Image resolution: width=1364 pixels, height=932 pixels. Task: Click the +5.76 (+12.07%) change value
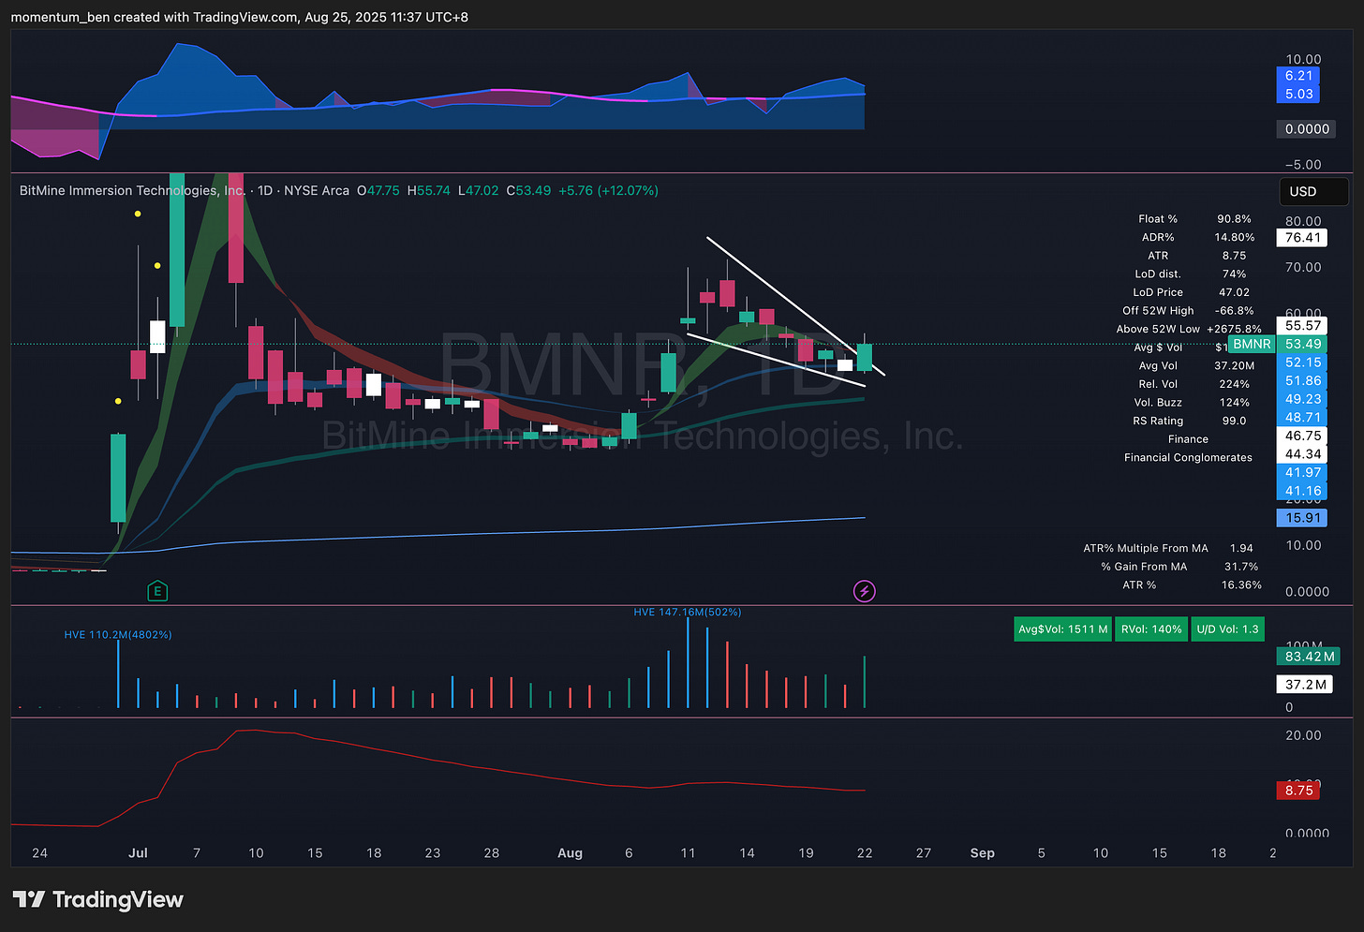608,191
